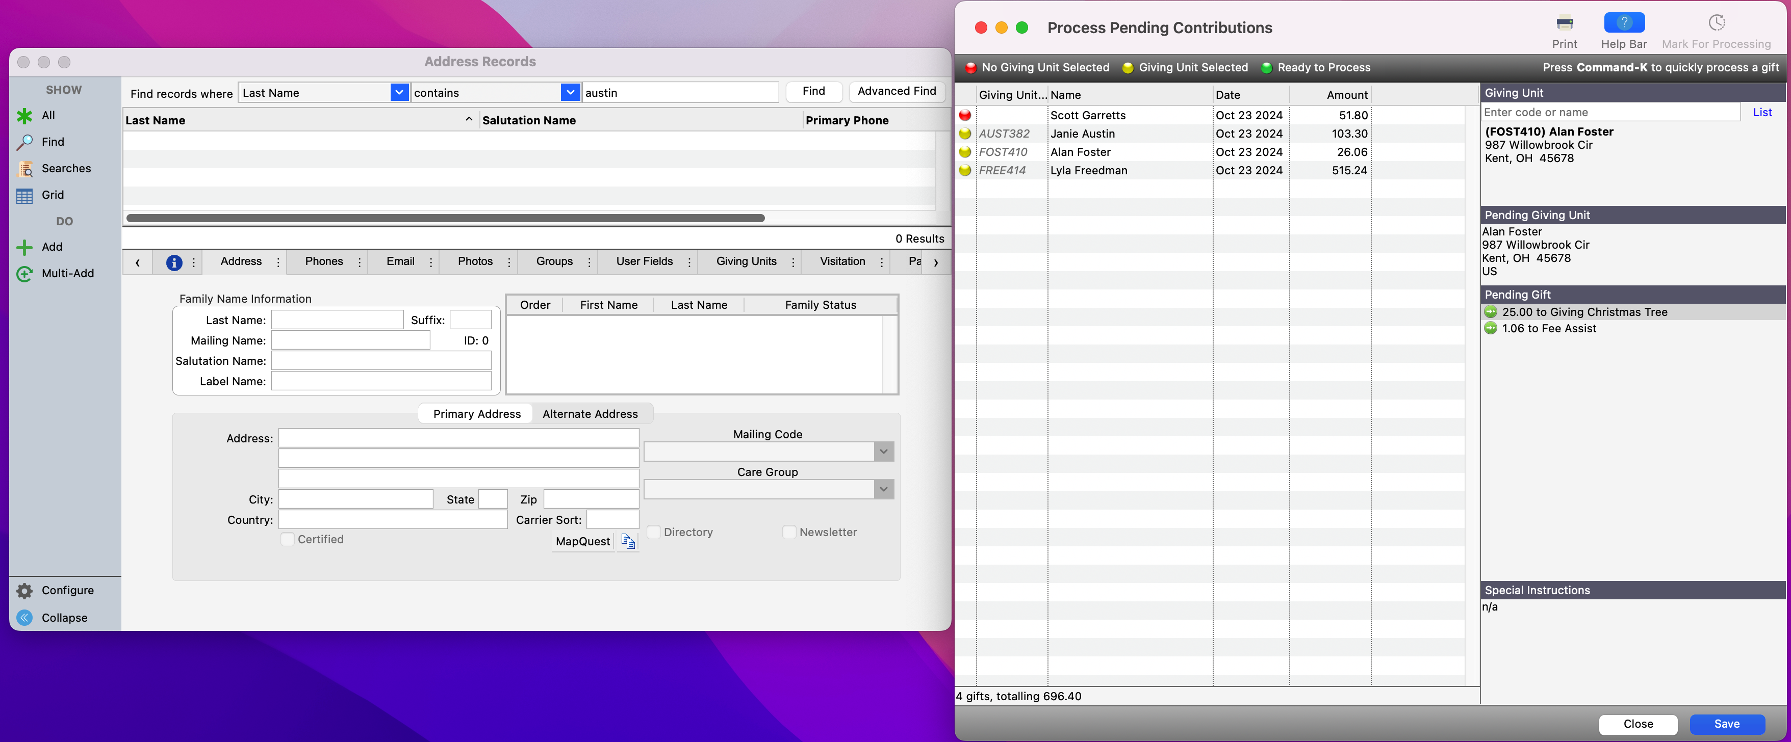Switch to the Giving Units tab

pyautogui.click(x=746, y=261)
